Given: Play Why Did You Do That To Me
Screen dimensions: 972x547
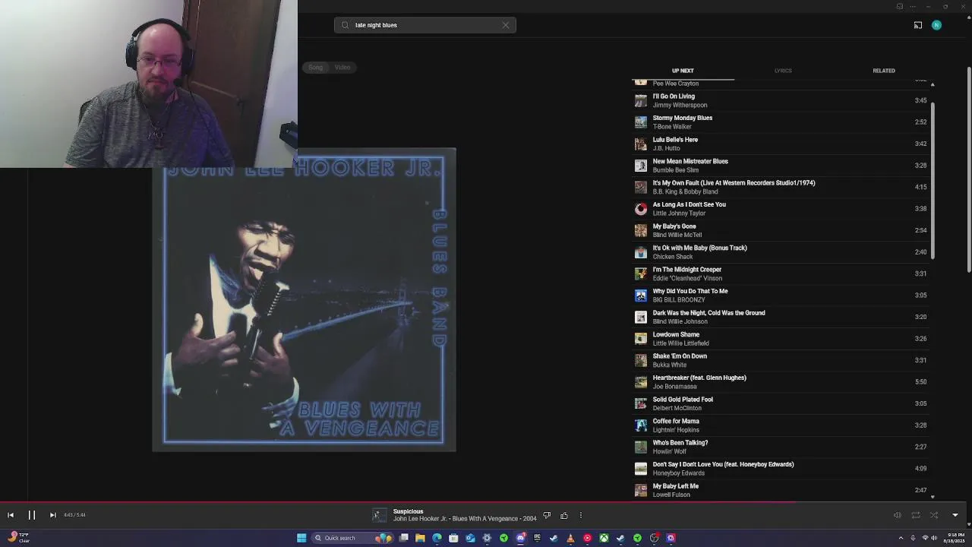Looking at the screenshot, I should pyautogui.click(x=781, y=296).
